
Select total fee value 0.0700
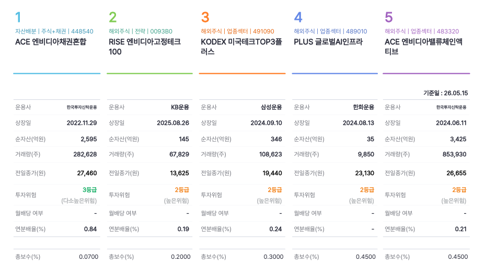[x=88, y=257]
